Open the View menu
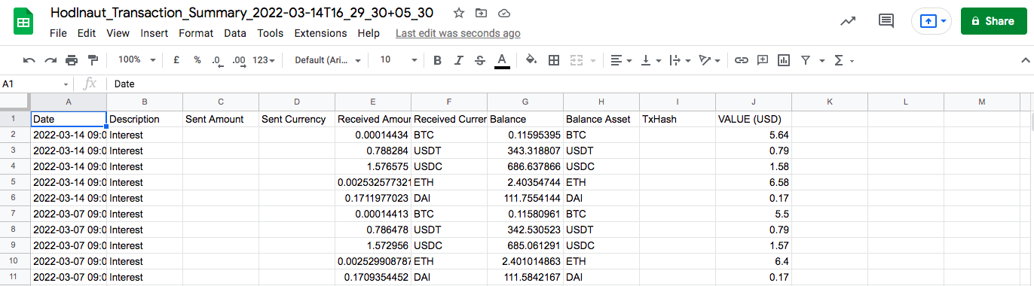 pos(118,33)
